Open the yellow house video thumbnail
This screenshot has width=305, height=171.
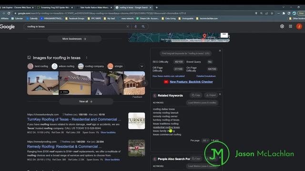(x=75, y=83)
